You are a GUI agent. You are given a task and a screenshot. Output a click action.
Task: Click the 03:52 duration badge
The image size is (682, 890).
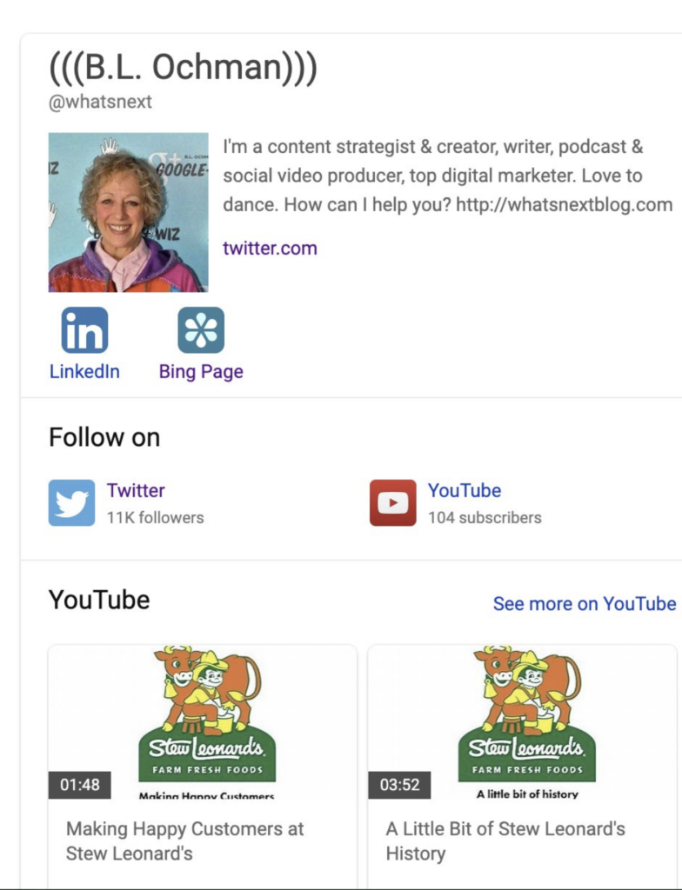point(399,785)
